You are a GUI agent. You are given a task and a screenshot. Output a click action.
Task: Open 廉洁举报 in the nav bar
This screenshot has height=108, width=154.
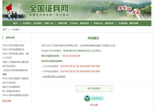pyautogui.click(x=134, y=23)
